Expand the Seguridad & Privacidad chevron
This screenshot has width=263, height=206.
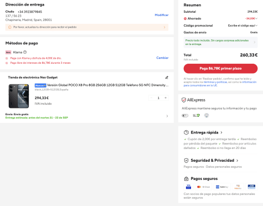[238, 161]
